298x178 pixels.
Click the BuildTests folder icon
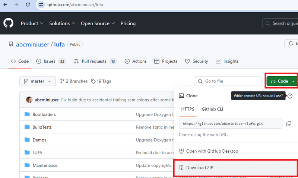coord(27,127)
